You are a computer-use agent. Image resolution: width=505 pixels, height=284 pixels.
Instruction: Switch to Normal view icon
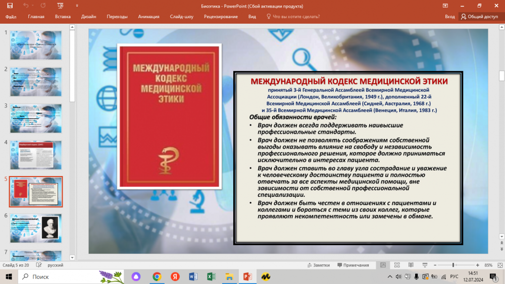click(383, 265)
